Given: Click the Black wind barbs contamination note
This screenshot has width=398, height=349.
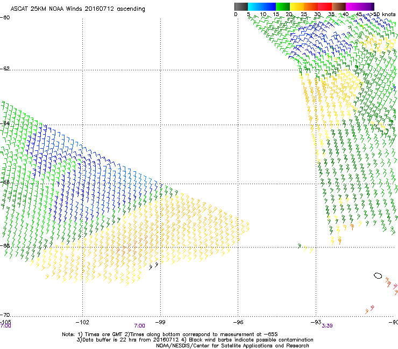Looking at the screenshot, I should pos(248,340).
